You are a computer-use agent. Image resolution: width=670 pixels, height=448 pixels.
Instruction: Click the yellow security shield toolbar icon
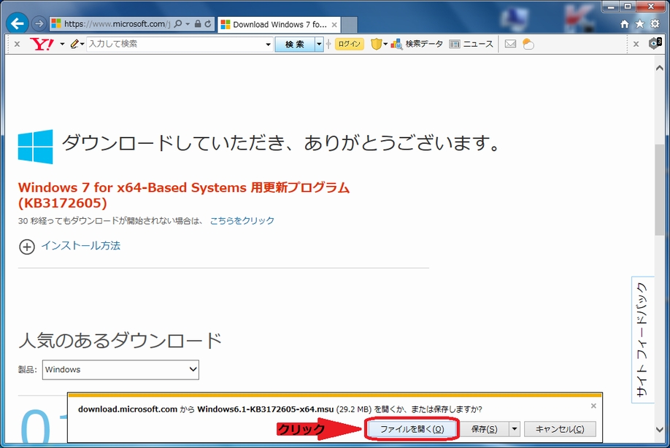376,44
